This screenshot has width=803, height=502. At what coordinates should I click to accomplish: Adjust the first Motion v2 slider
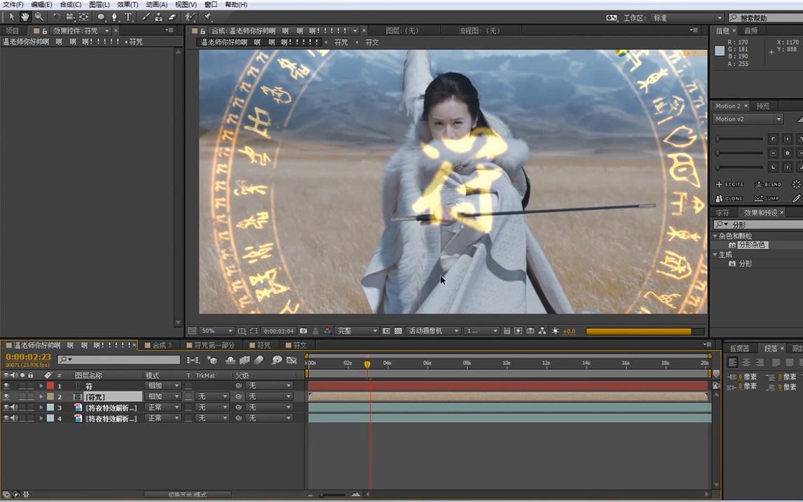pyautogui.click(x=739, y=139)
